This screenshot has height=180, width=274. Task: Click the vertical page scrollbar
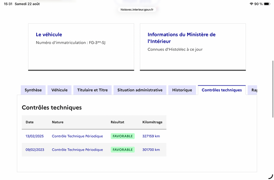(273, 89)
